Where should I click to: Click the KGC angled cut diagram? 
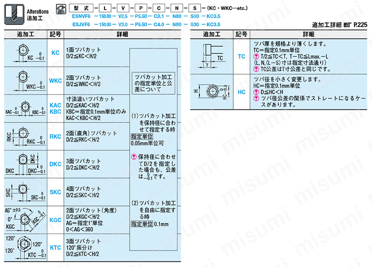(26, 220)
